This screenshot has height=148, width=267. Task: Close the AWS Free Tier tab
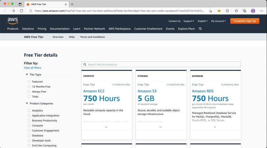coord(66,4)
